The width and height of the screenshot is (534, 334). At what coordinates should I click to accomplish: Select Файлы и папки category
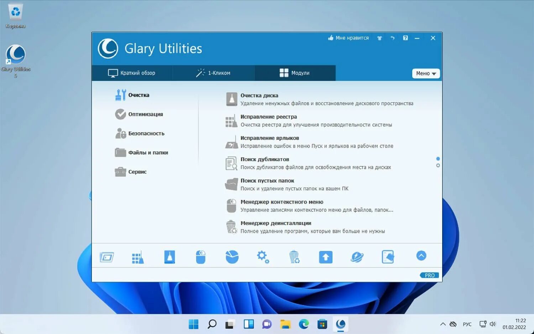tap(141, 153)
